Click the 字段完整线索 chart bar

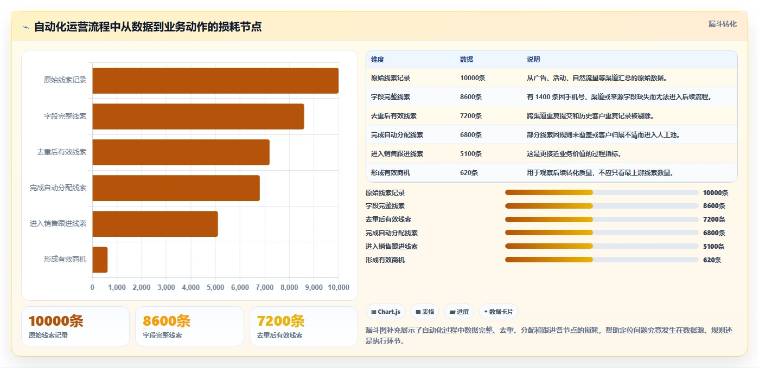198,117
